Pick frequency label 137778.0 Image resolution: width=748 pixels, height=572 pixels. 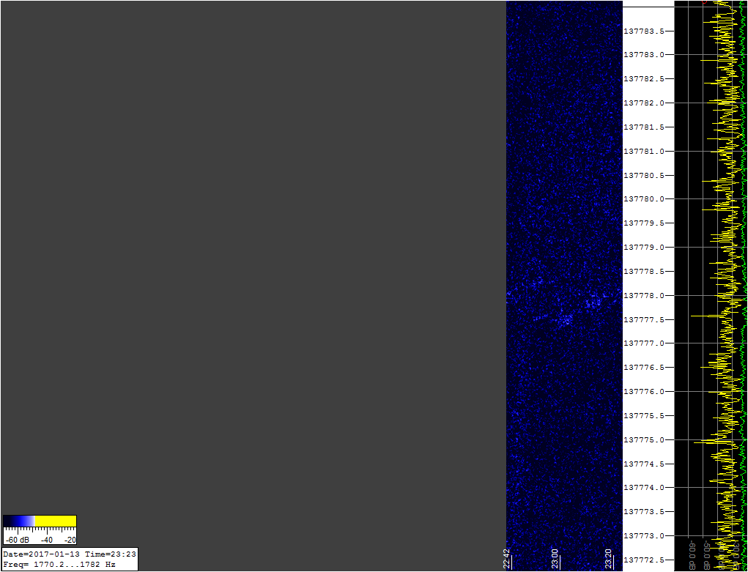coord(645,296)
